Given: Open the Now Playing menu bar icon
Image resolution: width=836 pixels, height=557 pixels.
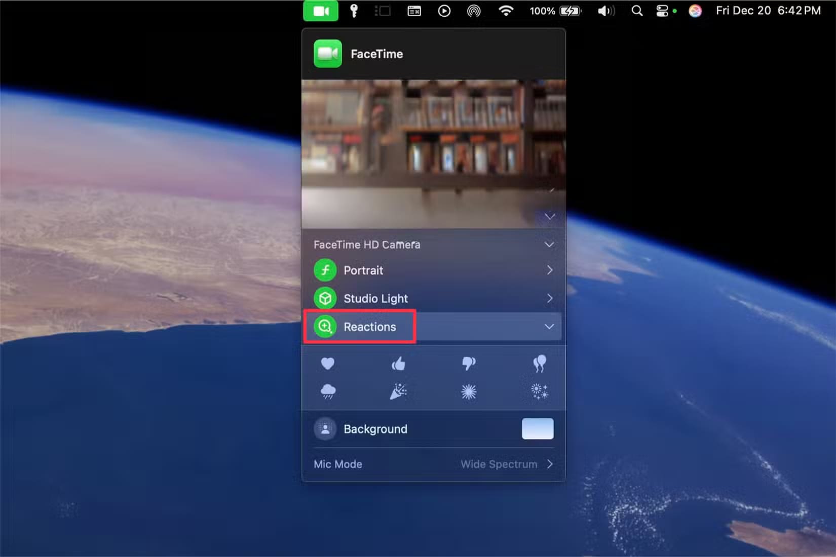Looking at the screenshot, I should coord(444,11).
